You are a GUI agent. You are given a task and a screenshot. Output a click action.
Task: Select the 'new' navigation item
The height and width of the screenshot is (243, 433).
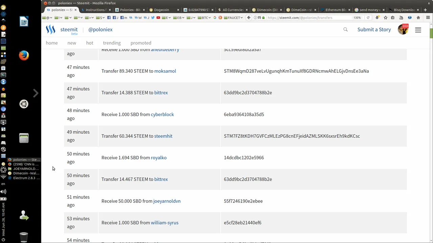point(72,43)
